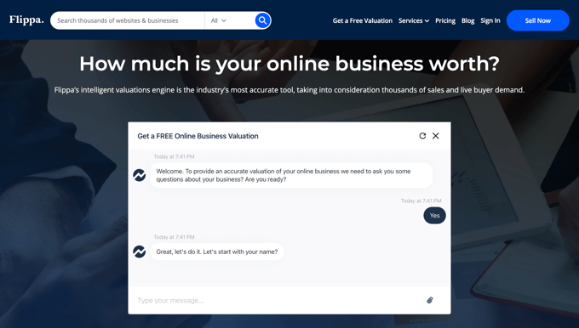The width and height of the screenshot is (579, 328).
Task: Click the bot avatar beside welcome message
Action: pyautogui.click(x=139, y=175)
